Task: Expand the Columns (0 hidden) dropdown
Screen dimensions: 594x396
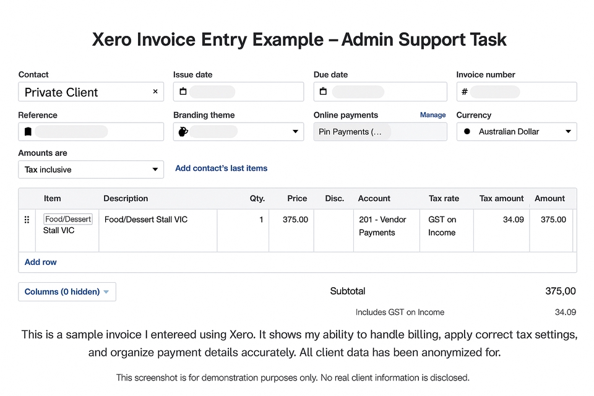Action: 67,291
